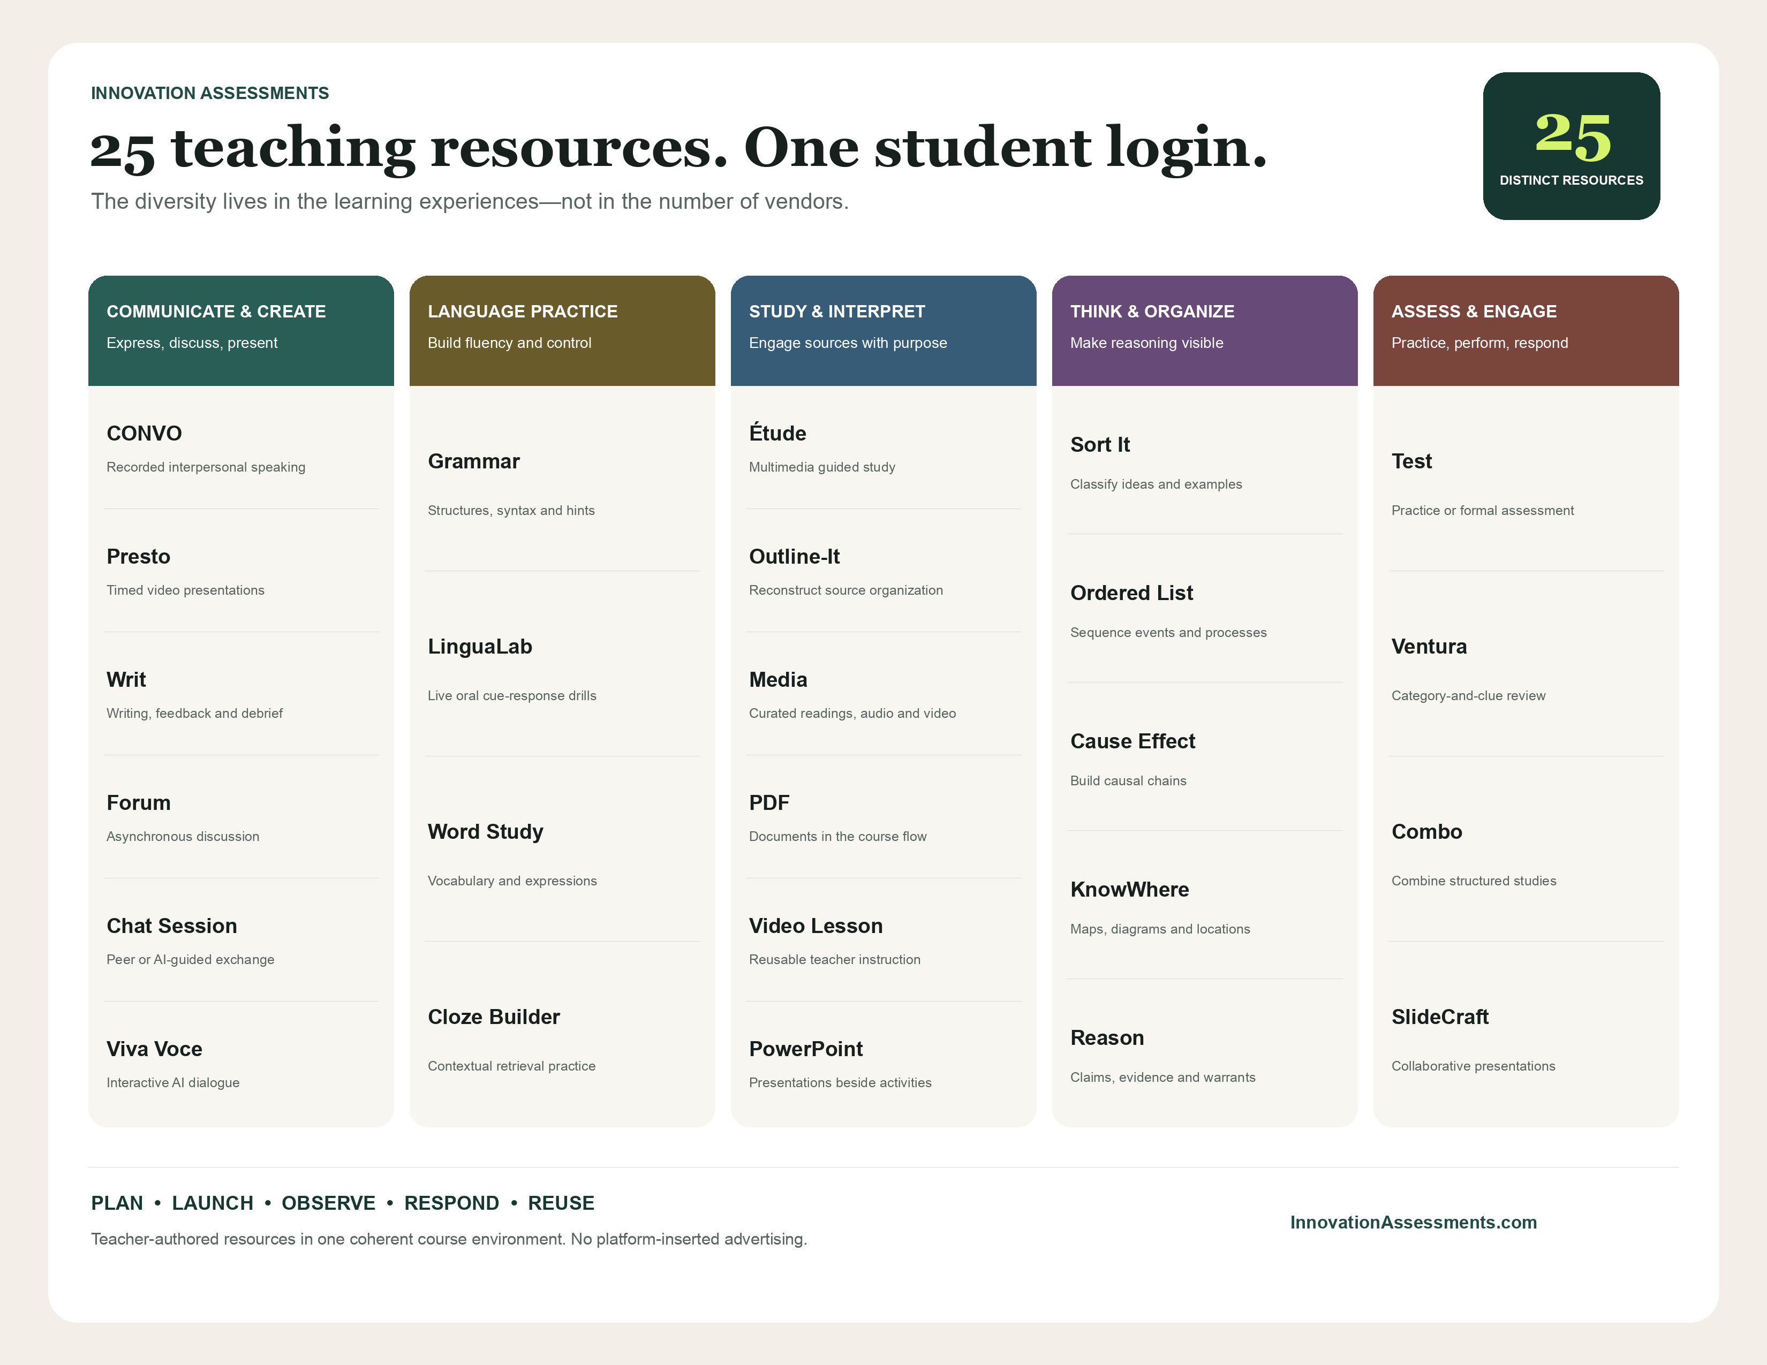Choose the Forum asynchronous discussion item
The height and width of the screenshot is (1365, 1767).
click(241, 817)
